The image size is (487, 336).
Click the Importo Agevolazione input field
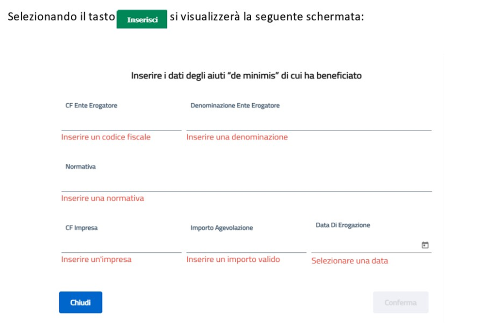pyautogui.click(x=246, y=245)
